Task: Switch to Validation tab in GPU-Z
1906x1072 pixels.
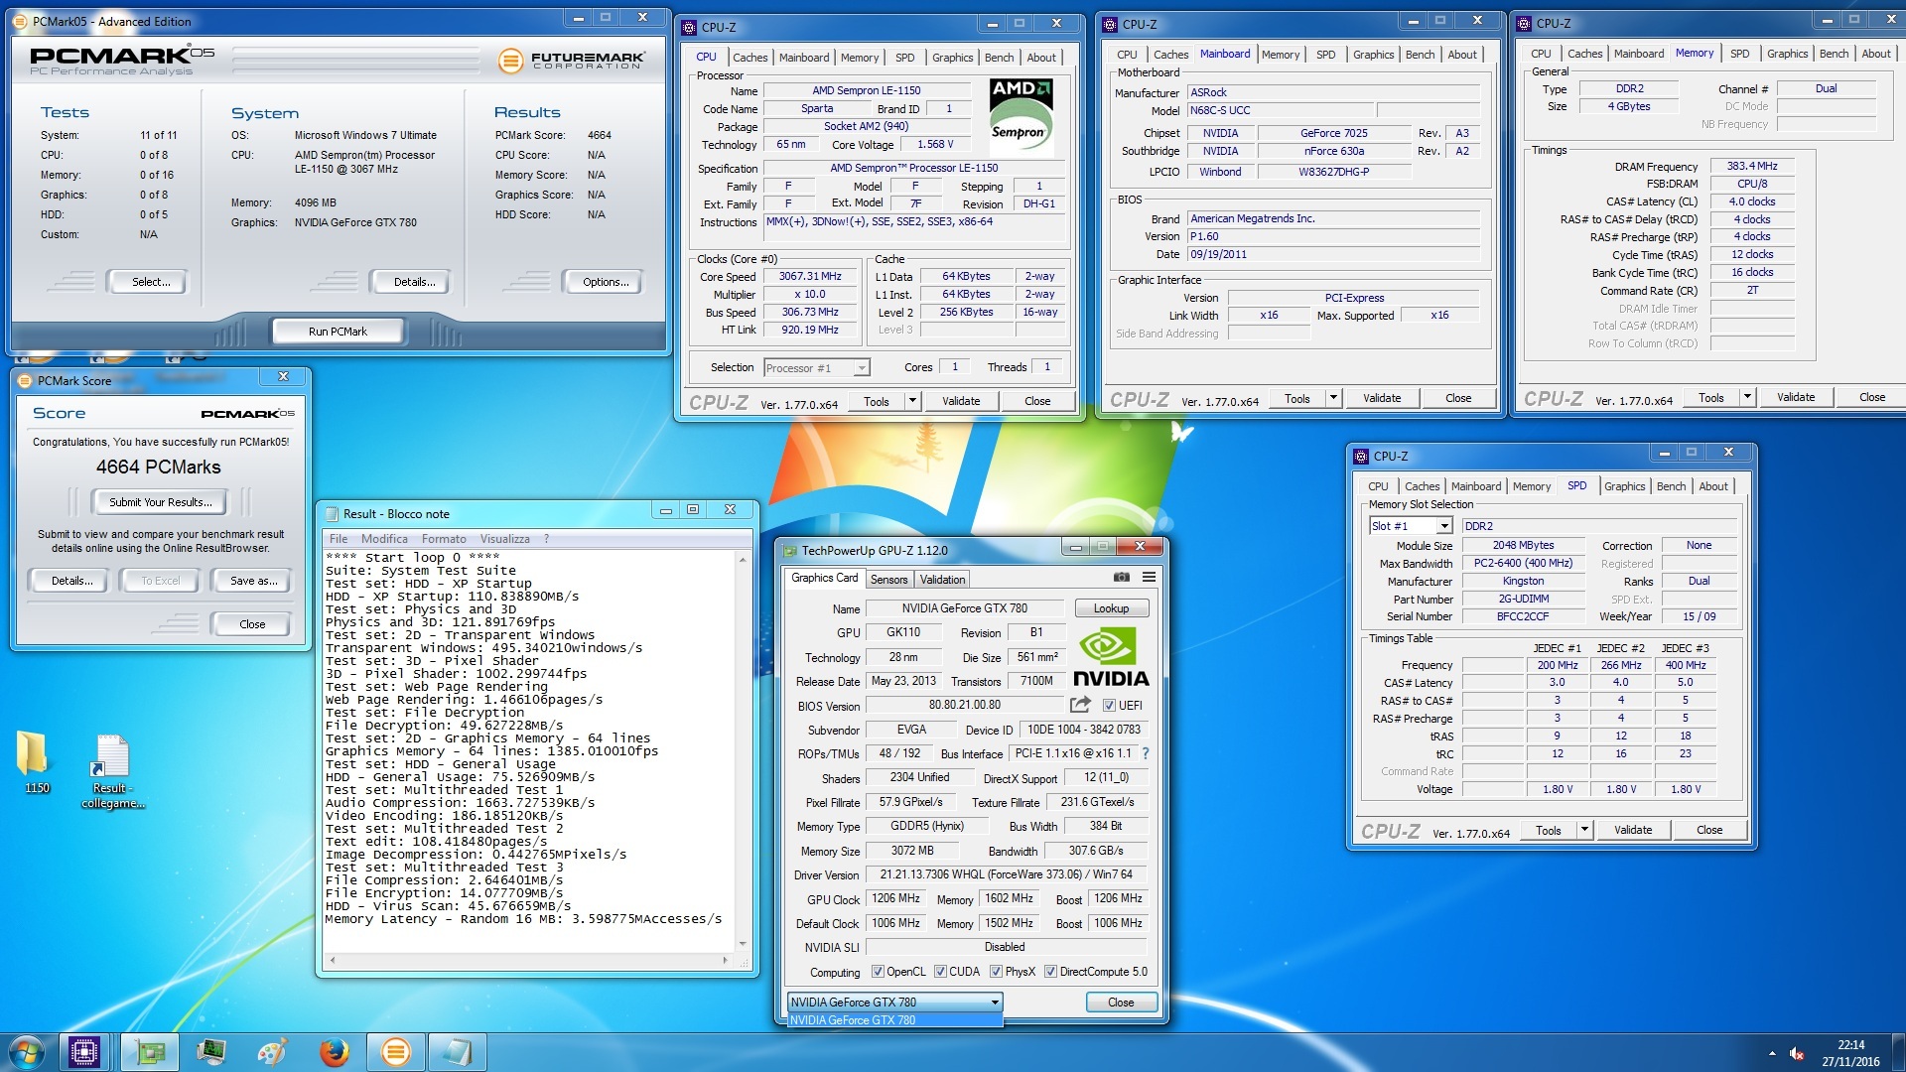Action: [942, 580]
